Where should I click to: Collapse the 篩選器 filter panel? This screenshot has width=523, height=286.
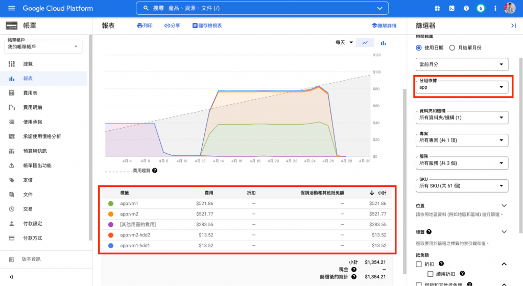(x=514, y=26)
